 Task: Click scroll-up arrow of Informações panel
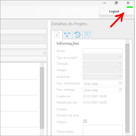(128, 41)
